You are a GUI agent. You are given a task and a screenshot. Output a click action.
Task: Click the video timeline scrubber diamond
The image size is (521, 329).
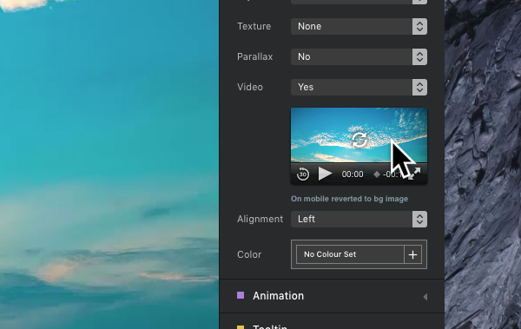pyautogui.click(x=377, y=174)
